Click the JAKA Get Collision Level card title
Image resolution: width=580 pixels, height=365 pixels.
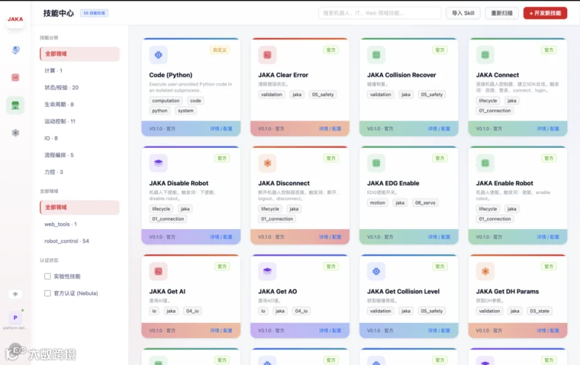403,291
